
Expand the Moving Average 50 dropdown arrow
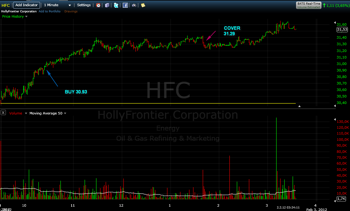click(x=65, y=113)
